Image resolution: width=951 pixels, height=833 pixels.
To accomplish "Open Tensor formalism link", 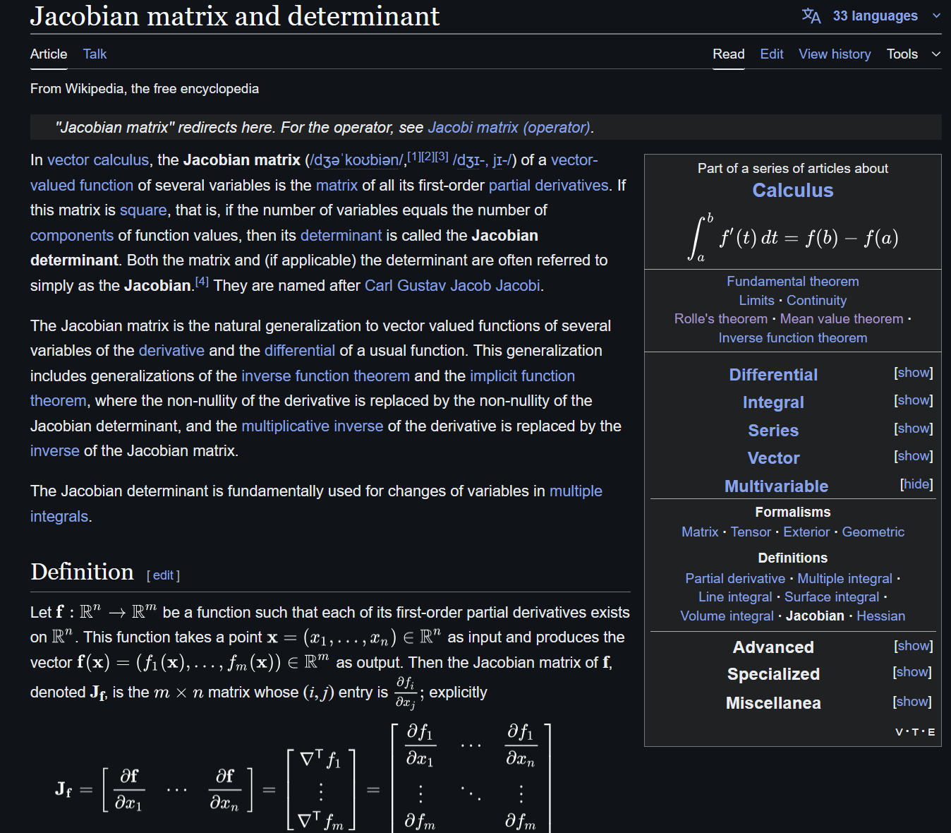I will pos(751,532).
